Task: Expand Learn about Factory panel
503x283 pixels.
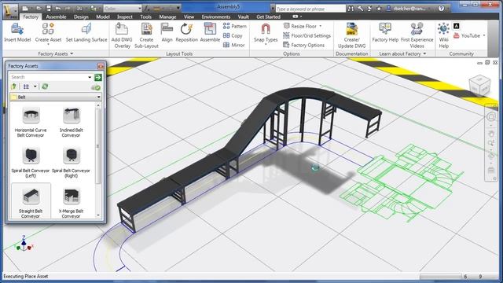Action: 424,53
